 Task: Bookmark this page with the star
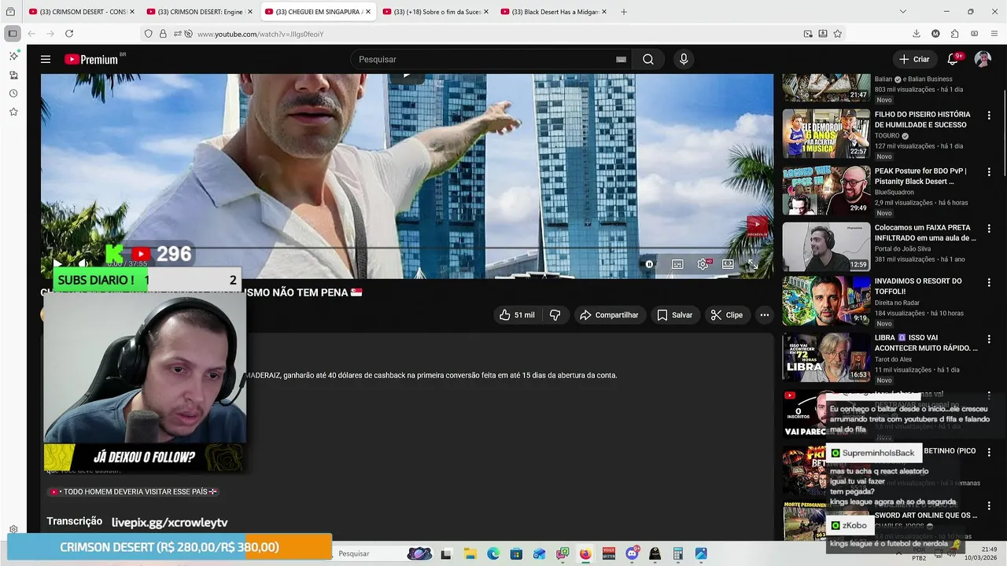tap(837, 34)
